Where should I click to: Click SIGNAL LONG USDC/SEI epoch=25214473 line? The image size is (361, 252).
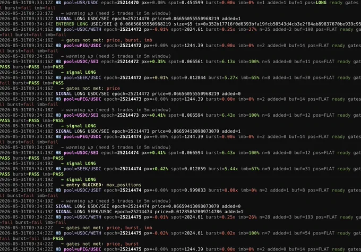pyautogui.click(x=120, y=131)
